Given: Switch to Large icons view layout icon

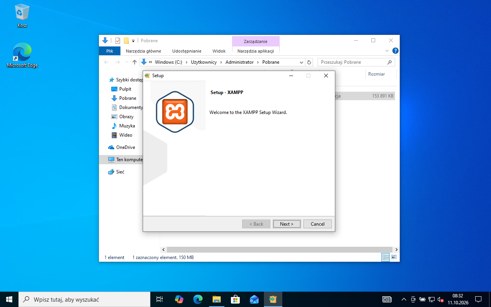Looking at the screenshot, I should click(394, 257).
